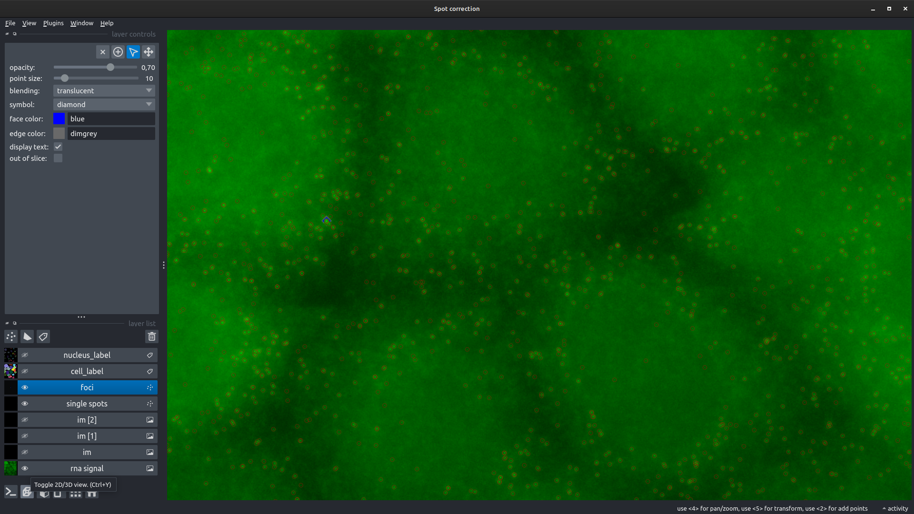Image resolution: width=914 pixels, height=514 pixels.
Task: Delete selected layers with trash icon
Action: (x=152, y=337)
